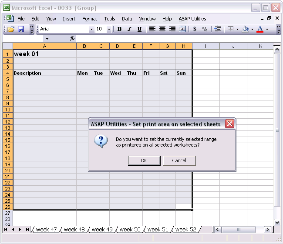This screenshot has width=283, height=244.
Task: Go to next sheet tab arrow
Action: [20, 229]
